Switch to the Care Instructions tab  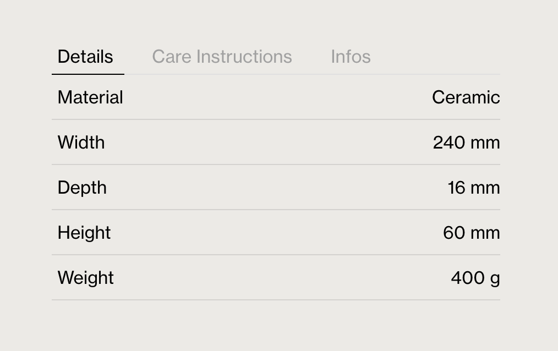click(222, 57)
